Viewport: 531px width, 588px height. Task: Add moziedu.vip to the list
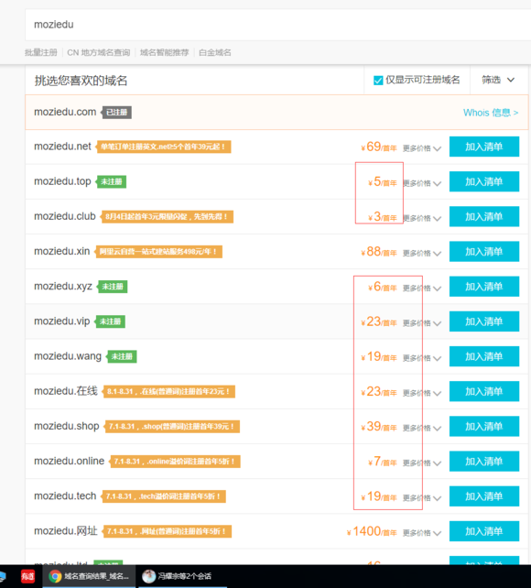tap(484, 321)
